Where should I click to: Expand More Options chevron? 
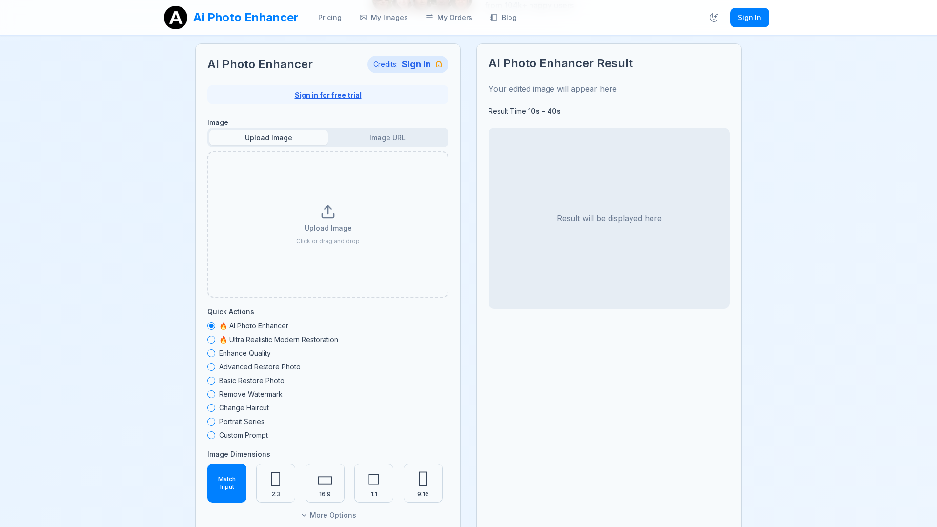(304, 515)
